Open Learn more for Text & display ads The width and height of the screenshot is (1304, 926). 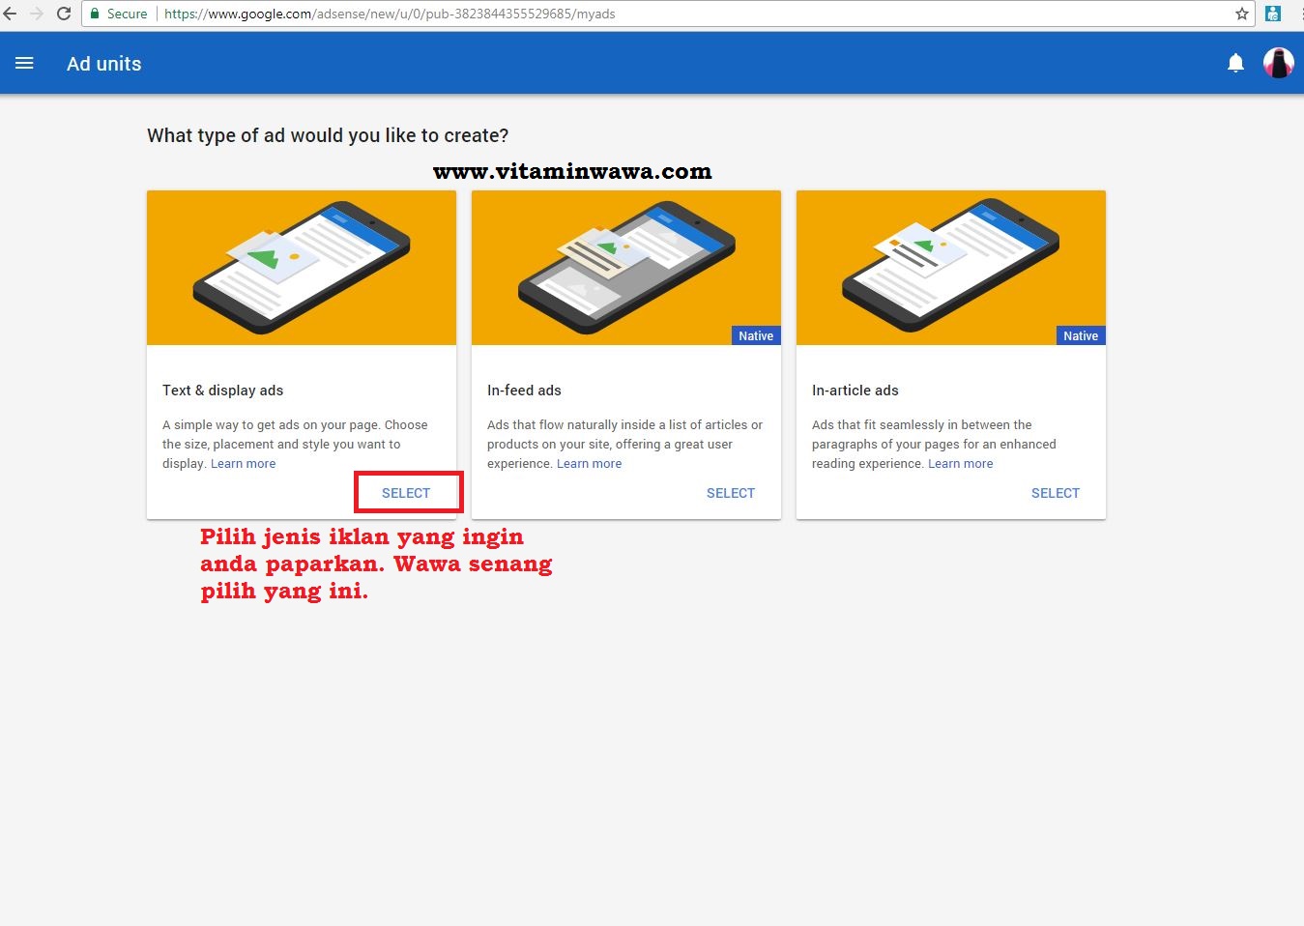click(243, 463)
